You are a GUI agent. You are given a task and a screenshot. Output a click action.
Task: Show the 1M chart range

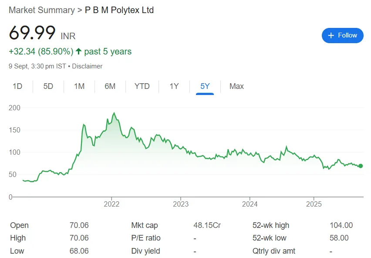(x=79, y=86)
